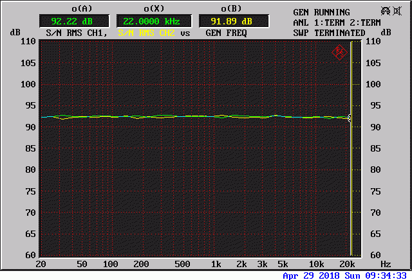The image size is (412, 280).
Task: Click the 65 value on the right Y axis
Action: point(375,234)
